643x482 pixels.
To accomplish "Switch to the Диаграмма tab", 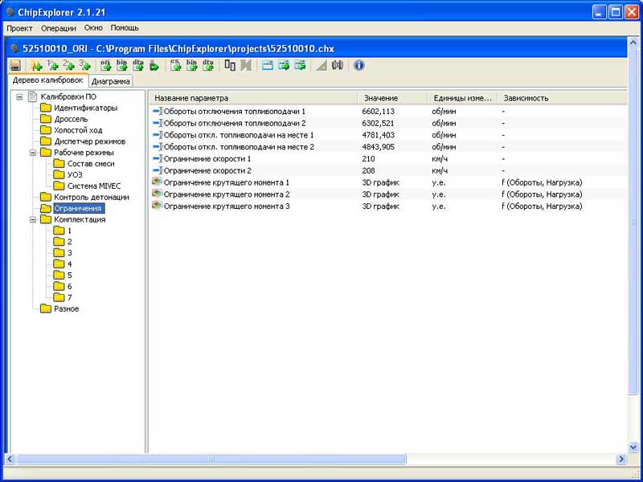I will [x=110, y=81].
